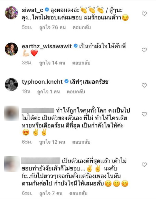Screen dimensions: 156x199
Task: Open siwat_c username link
Action: 32,10
